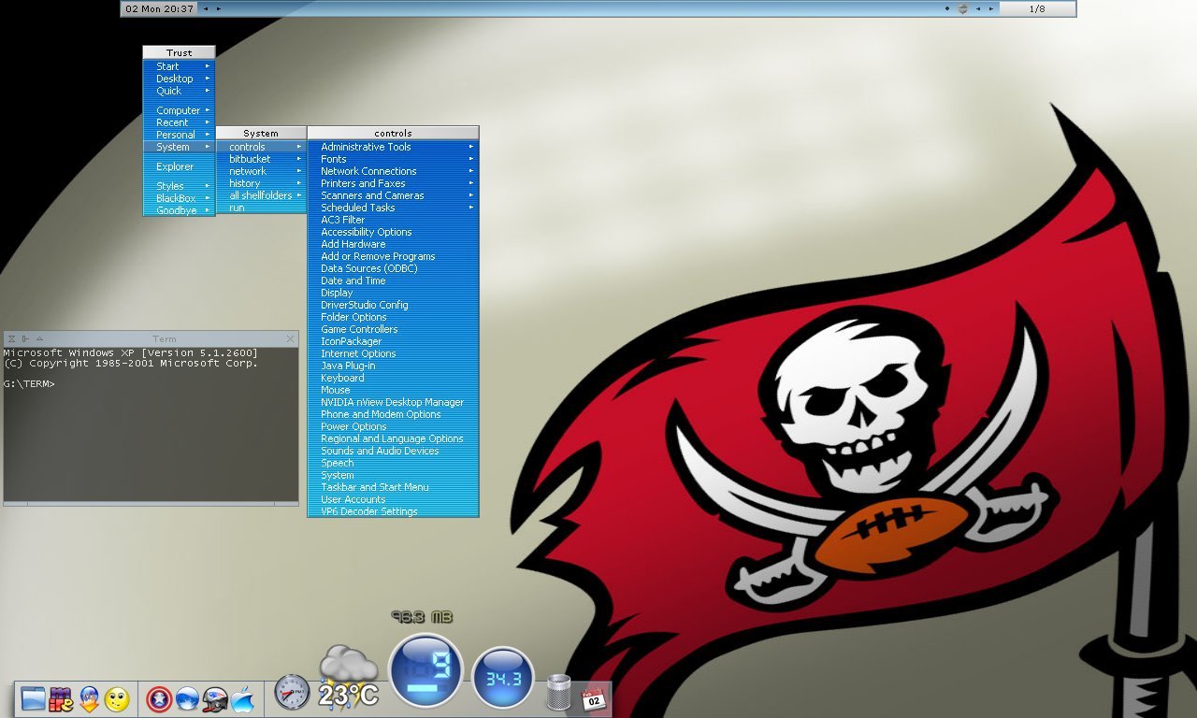Open the calendar icon showing 02
Screen dimensions: 1197x718
point(594,698)
